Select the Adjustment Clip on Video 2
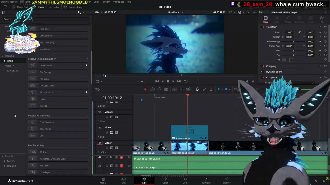 [189, 133]
